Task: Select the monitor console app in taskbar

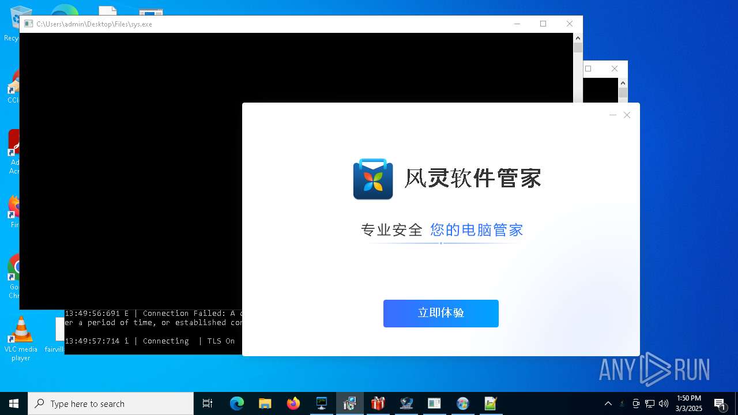Action: (x=322, y=403)
